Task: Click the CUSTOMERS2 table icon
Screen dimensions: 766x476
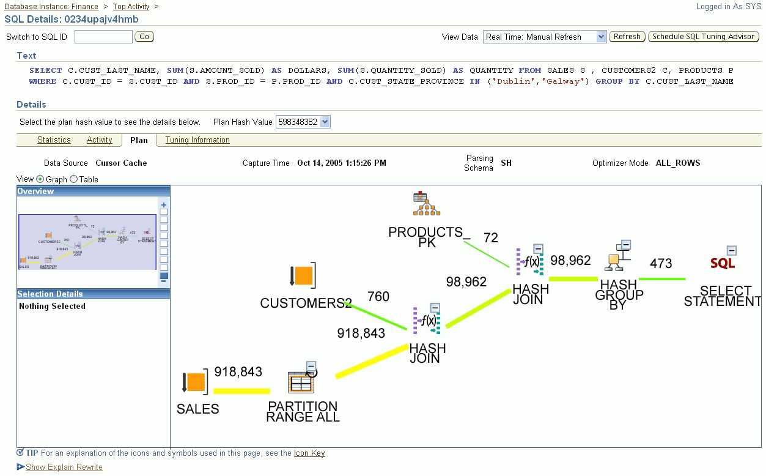Action: pos(305,275)
